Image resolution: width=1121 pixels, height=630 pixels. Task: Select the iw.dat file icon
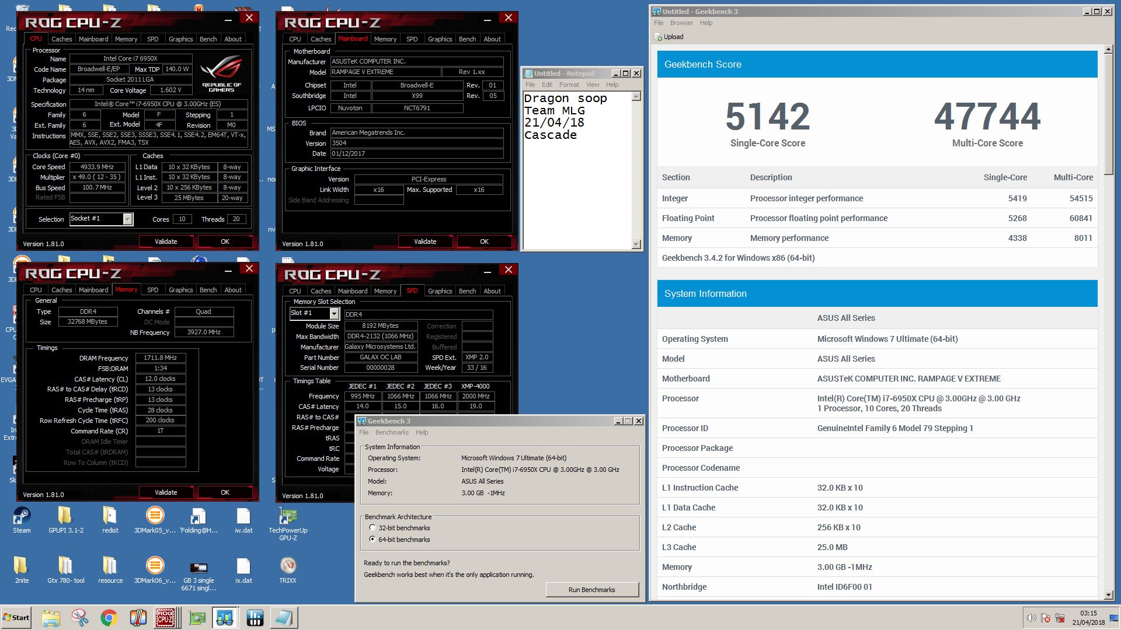pos(243,520)
